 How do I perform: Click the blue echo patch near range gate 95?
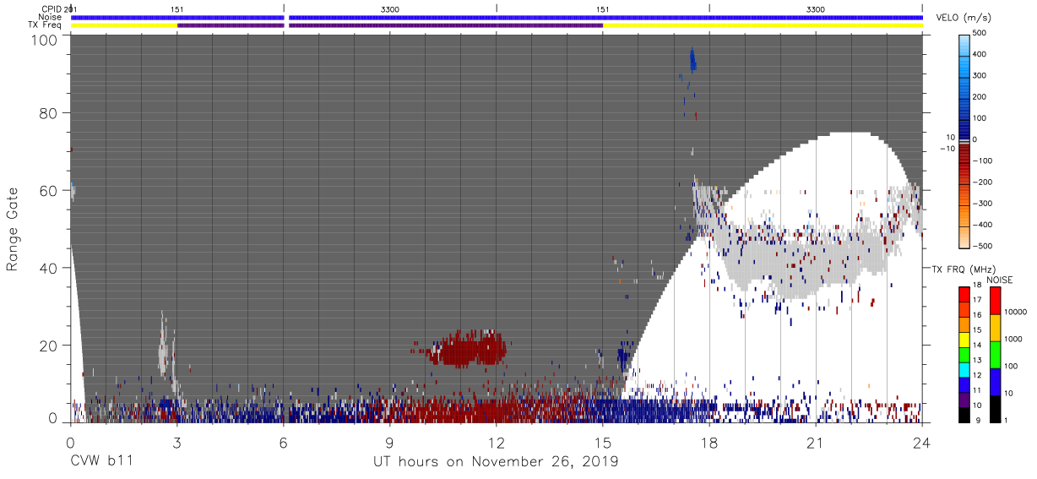[692, 60]
